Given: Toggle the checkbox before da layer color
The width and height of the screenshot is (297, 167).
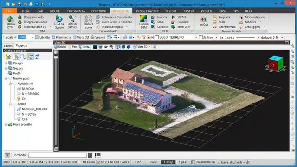Looking at the screenshot, I should (x=200, y=37).
